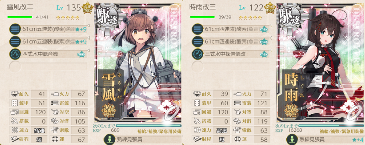Click green lookout icon under Shigure's card
This screenshot has height=145, width=365.
(290, 140)
